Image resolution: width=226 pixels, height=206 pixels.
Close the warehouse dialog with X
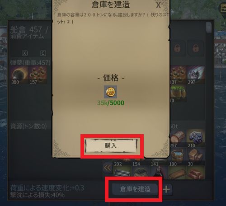158,5
